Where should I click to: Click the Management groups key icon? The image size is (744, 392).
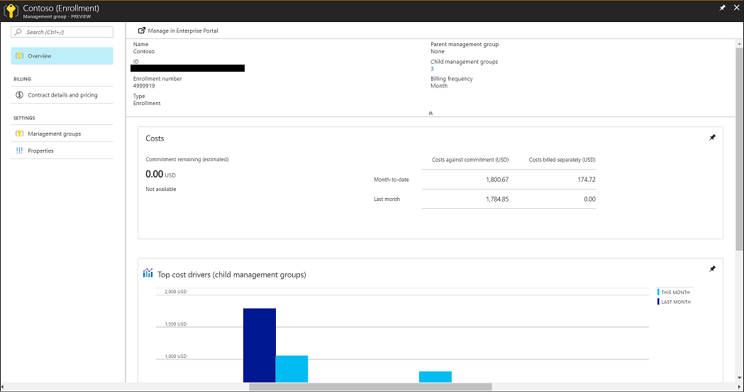19,134
